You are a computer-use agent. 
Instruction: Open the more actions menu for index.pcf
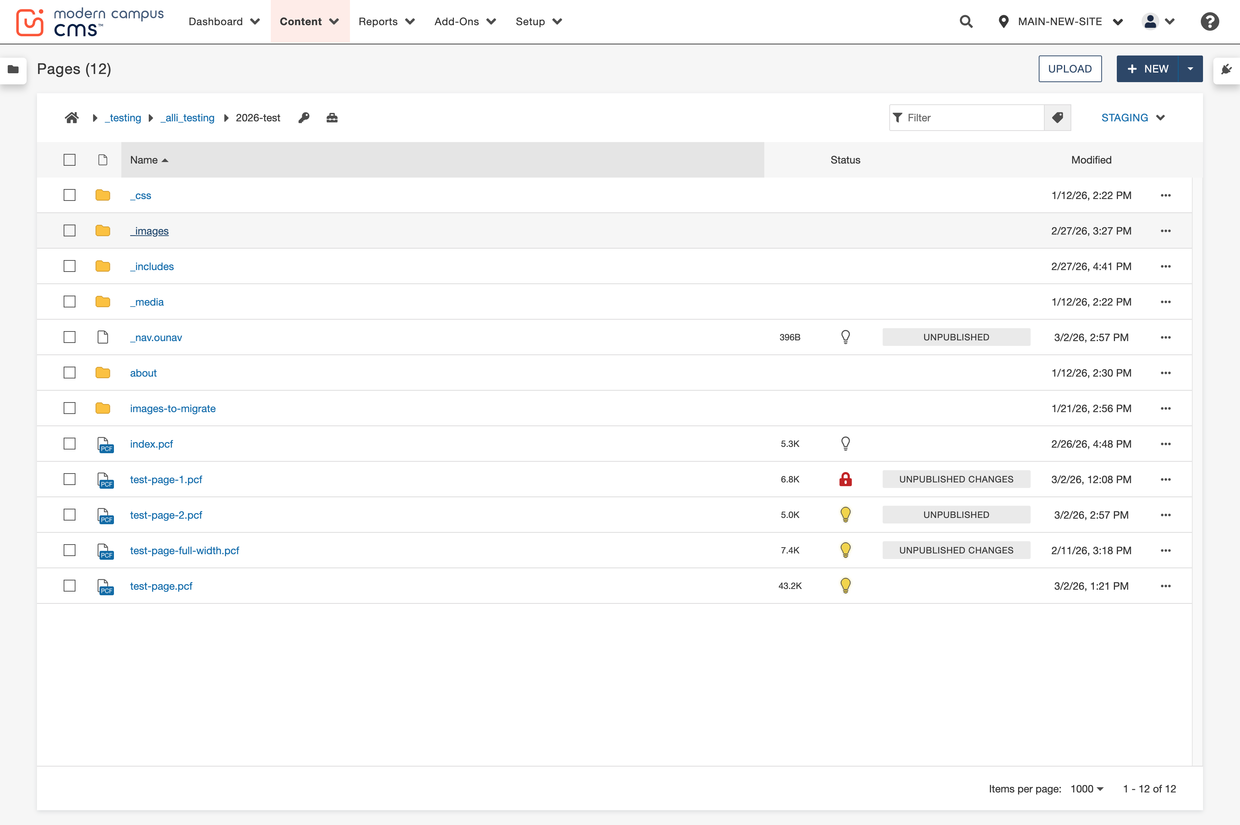pyautogui.click(x=1166, y=444)
